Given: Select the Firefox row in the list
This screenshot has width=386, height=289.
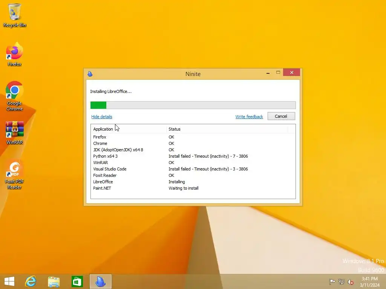Looking at the screenshot, I should coord(193,137).
